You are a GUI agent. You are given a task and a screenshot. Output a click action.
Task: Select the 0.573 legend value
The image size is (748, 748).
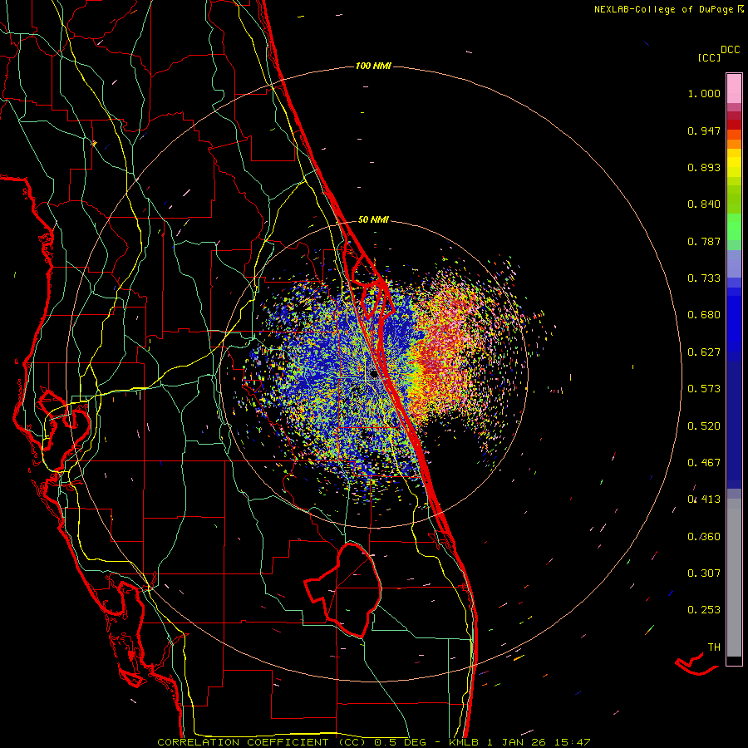(x=704, y=389)
